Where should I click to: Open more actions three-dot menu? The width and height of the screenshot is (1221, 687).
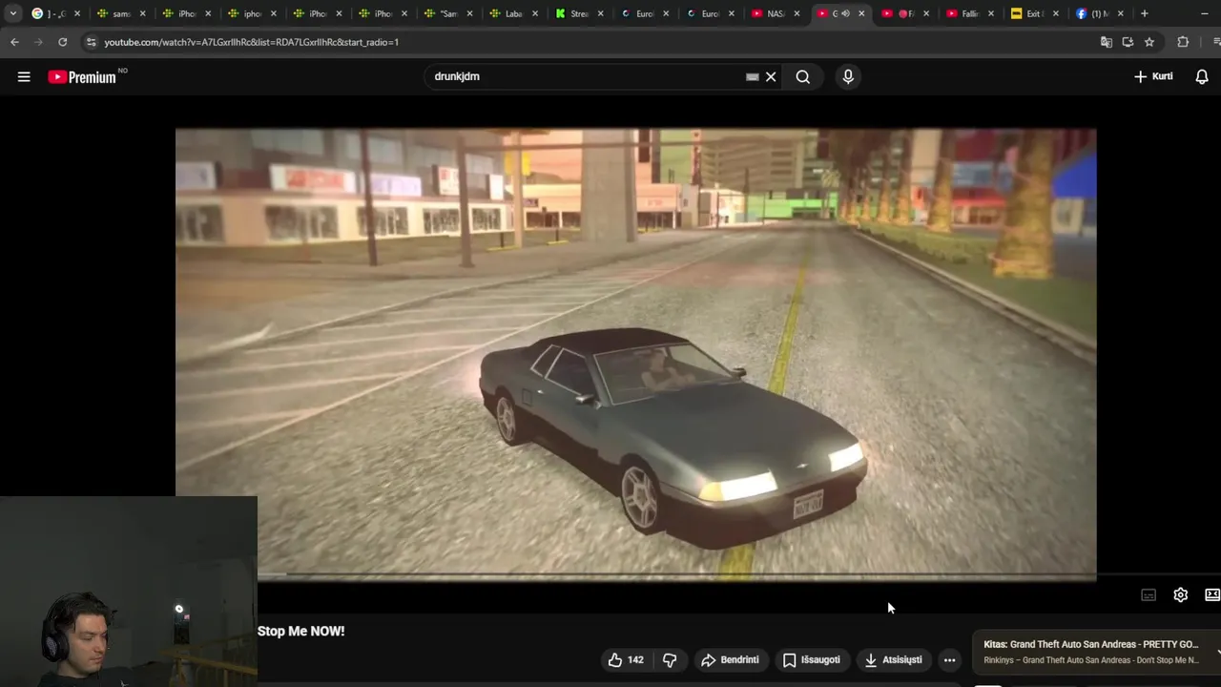(x=949, y=659)
